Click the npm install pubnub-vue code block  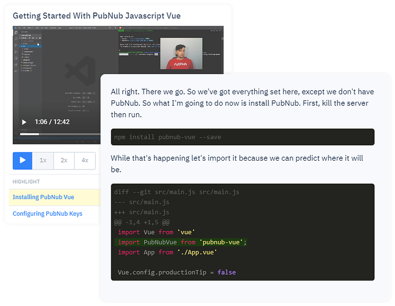243,137
